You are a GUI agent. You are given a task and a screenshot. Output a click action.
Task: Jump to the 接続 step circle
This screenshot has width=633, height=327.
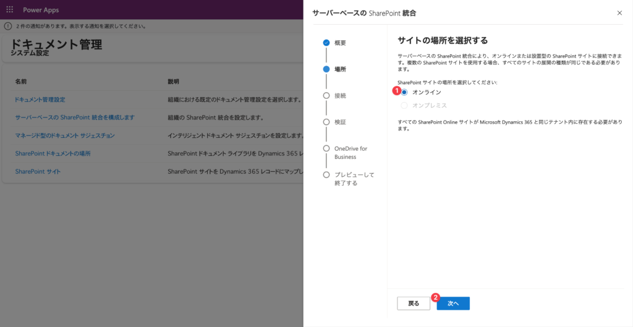(326, 96)
